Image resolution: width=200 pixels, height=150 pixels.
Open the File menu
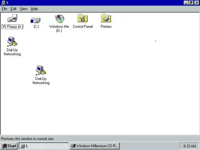point(4,9)
